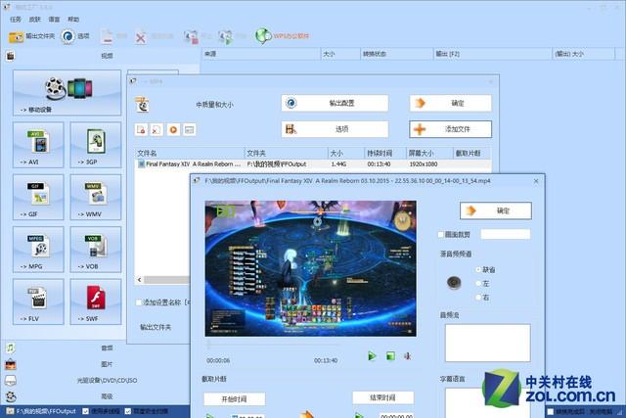
Task: Click the video preview image
Action: pos(311,268)
